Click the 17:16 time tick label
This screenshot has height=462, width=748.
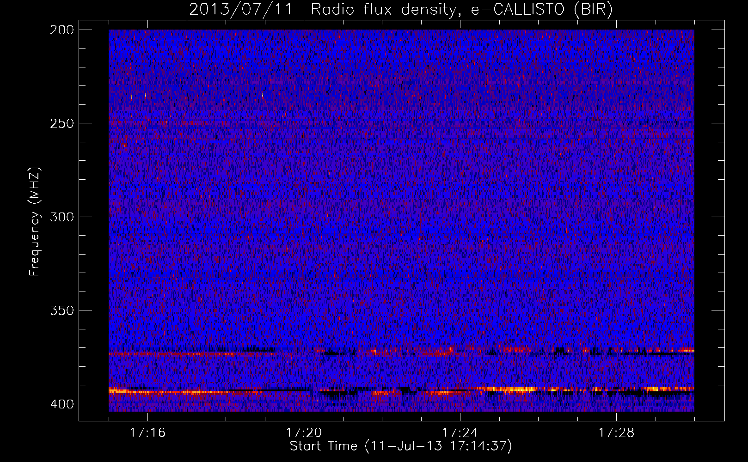click(147, 432)
